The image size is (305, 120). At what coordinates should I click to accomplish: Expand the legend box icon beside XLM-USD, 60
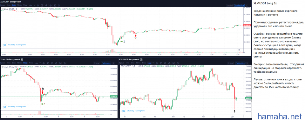(x=3, y=67)
